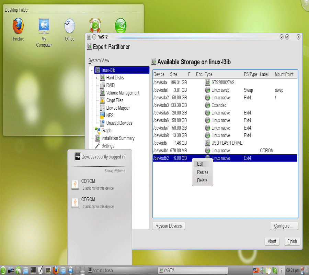
Task: Launch Firefox from the taskbar
Action: [56, 271]
